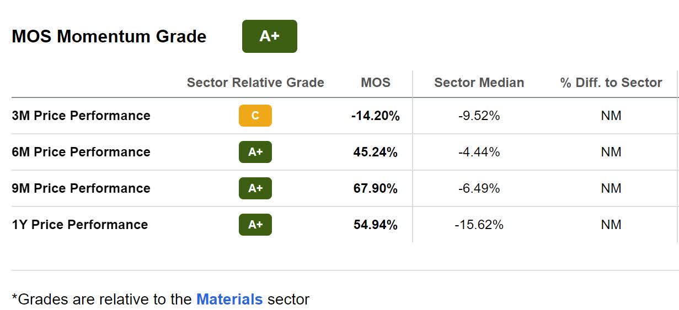Open the Materials sector link
679x310 pixels.
[229, 300]
